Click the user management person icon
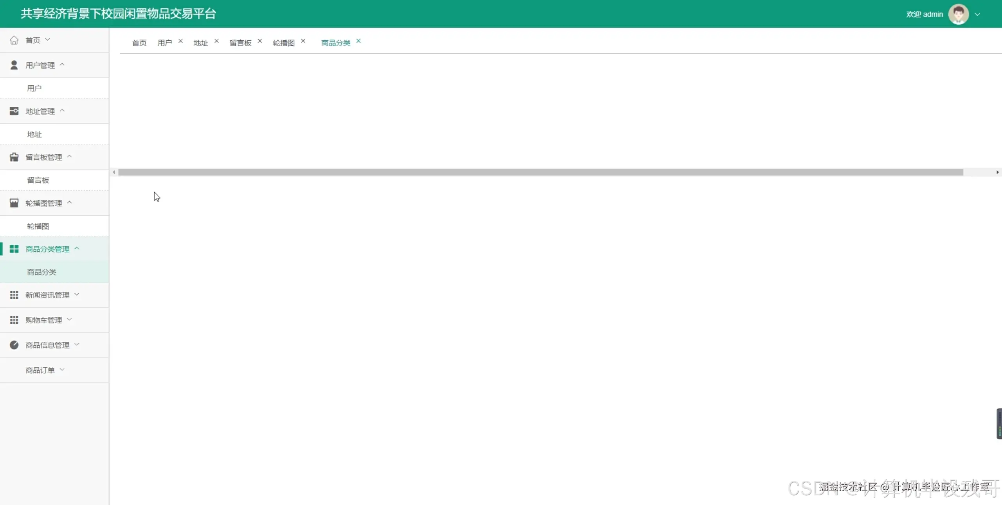The width and height of the screenshot is (1002, 505). 14,65
